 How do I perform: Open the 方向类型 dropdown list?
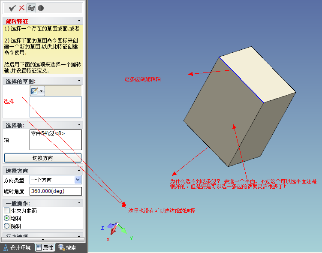(x=78, y=180)
